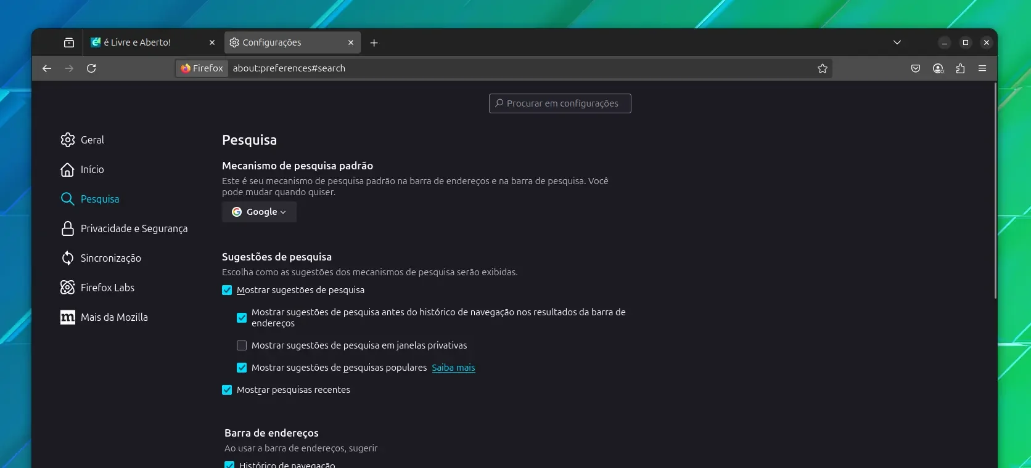Click the Início house icon
Screen dimensions: 1031x468
[68, 169]
